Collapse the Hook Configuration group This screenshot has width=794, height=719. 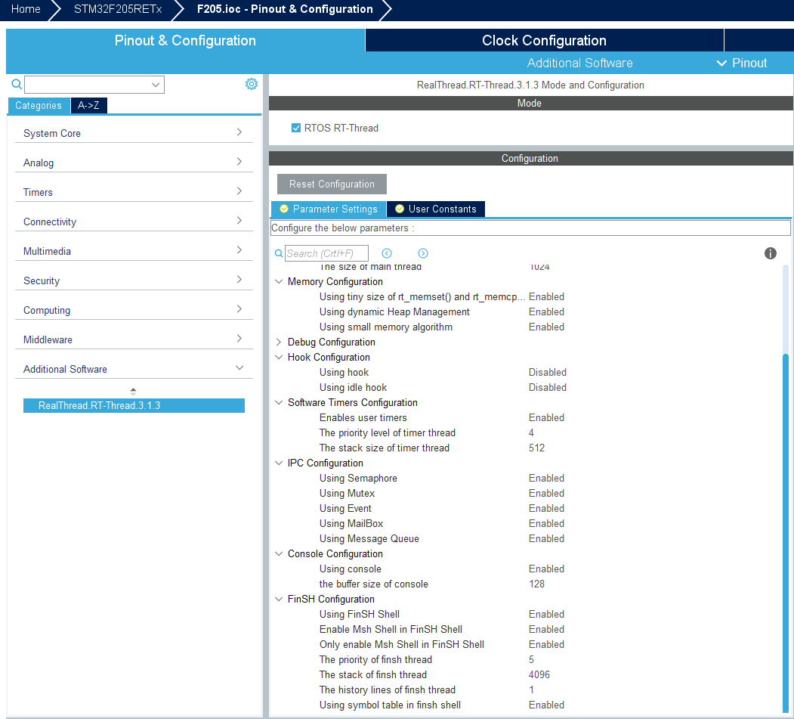pos(279,357)
